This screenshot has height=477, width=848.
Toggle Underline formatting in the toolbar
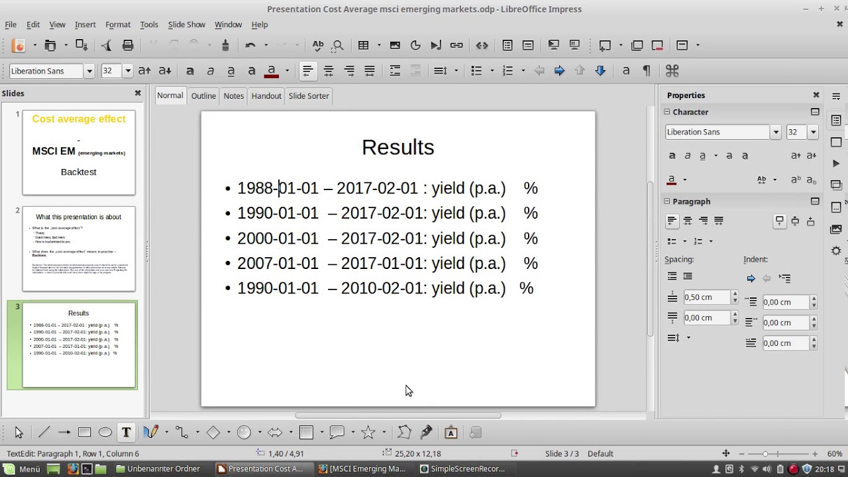click(231, 71)
